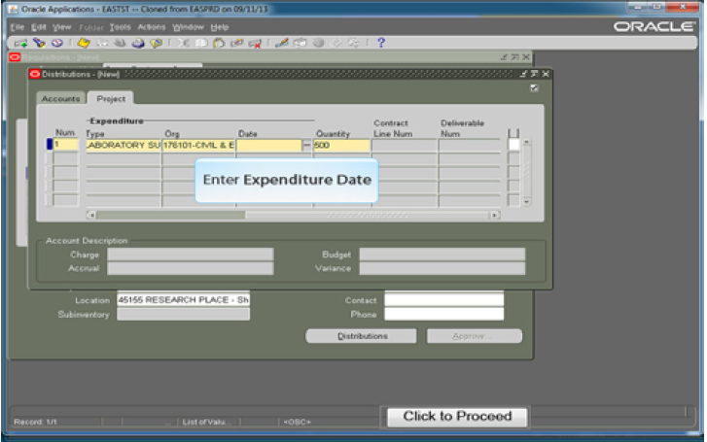Image resolution: width=707 pixels, height=442 pixels.
Task: Click the Quantity field showing 500
Action: click(x=341, y=145)
